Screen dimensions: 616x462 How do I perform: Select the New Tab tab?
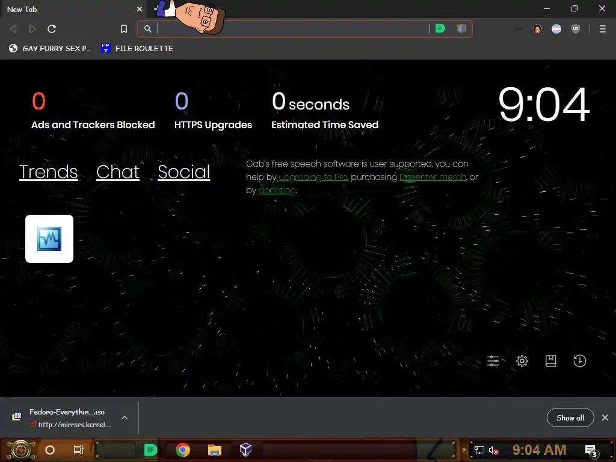(x=73, y=9)
